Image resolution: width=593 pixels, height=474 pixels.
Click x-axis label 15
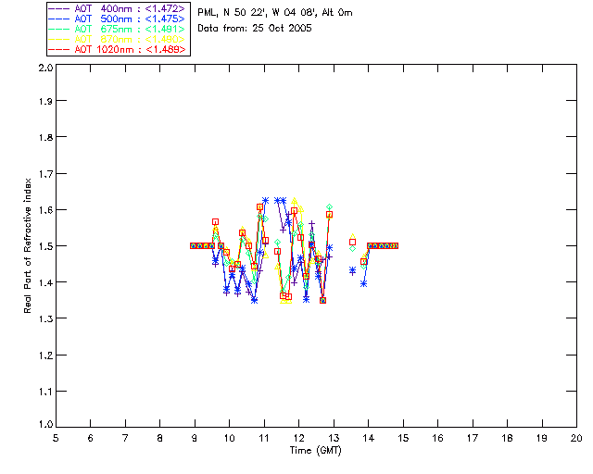tap(403, 438)
